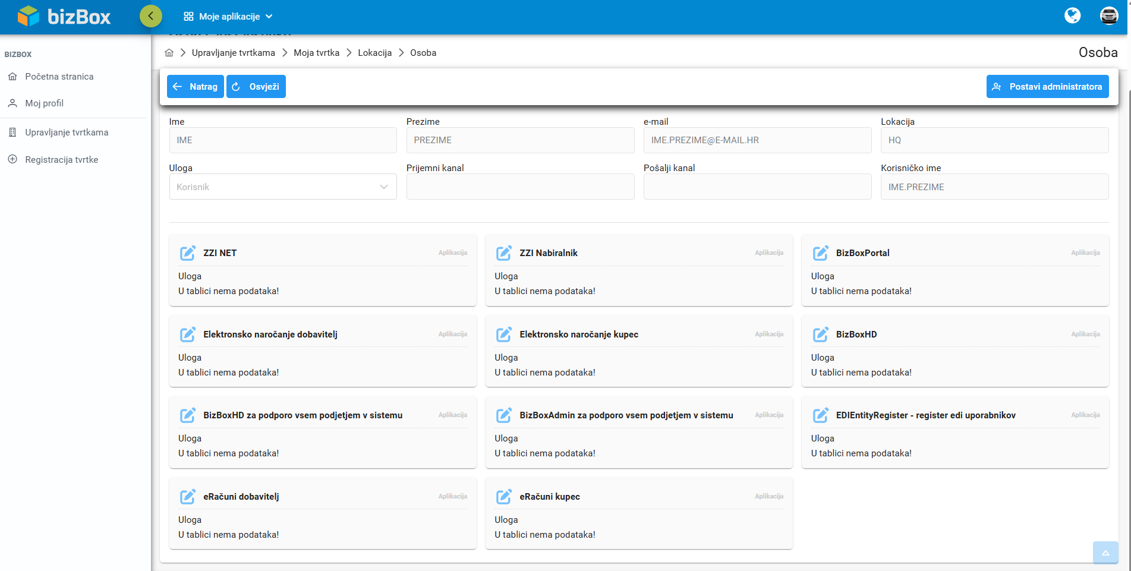Click the eRačuni dobavitelj card title
Viewport: 1131px width, 571px height.
coord(241,497)
